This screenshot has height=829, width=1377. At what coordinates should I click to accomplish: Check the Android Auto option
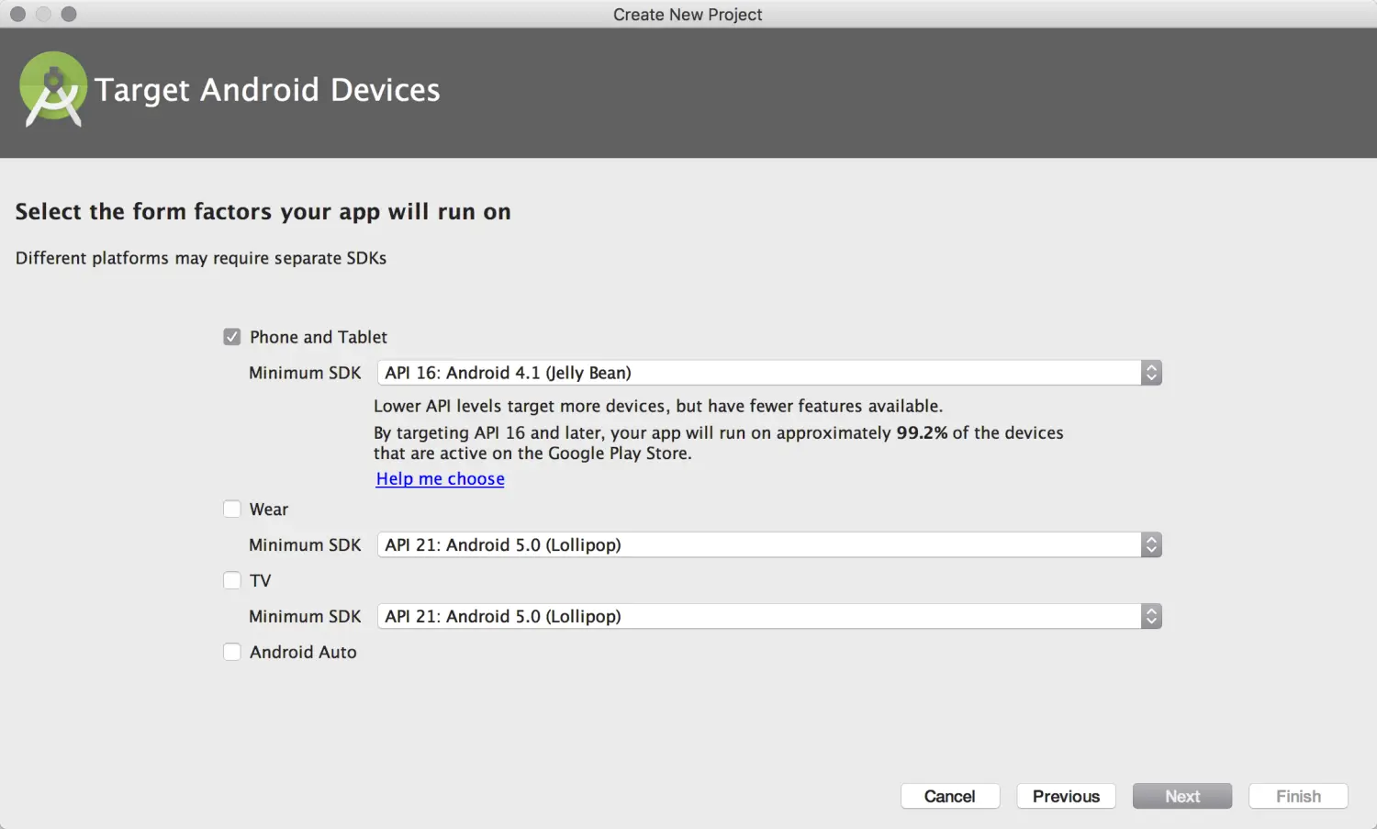(x=232, y=652)
